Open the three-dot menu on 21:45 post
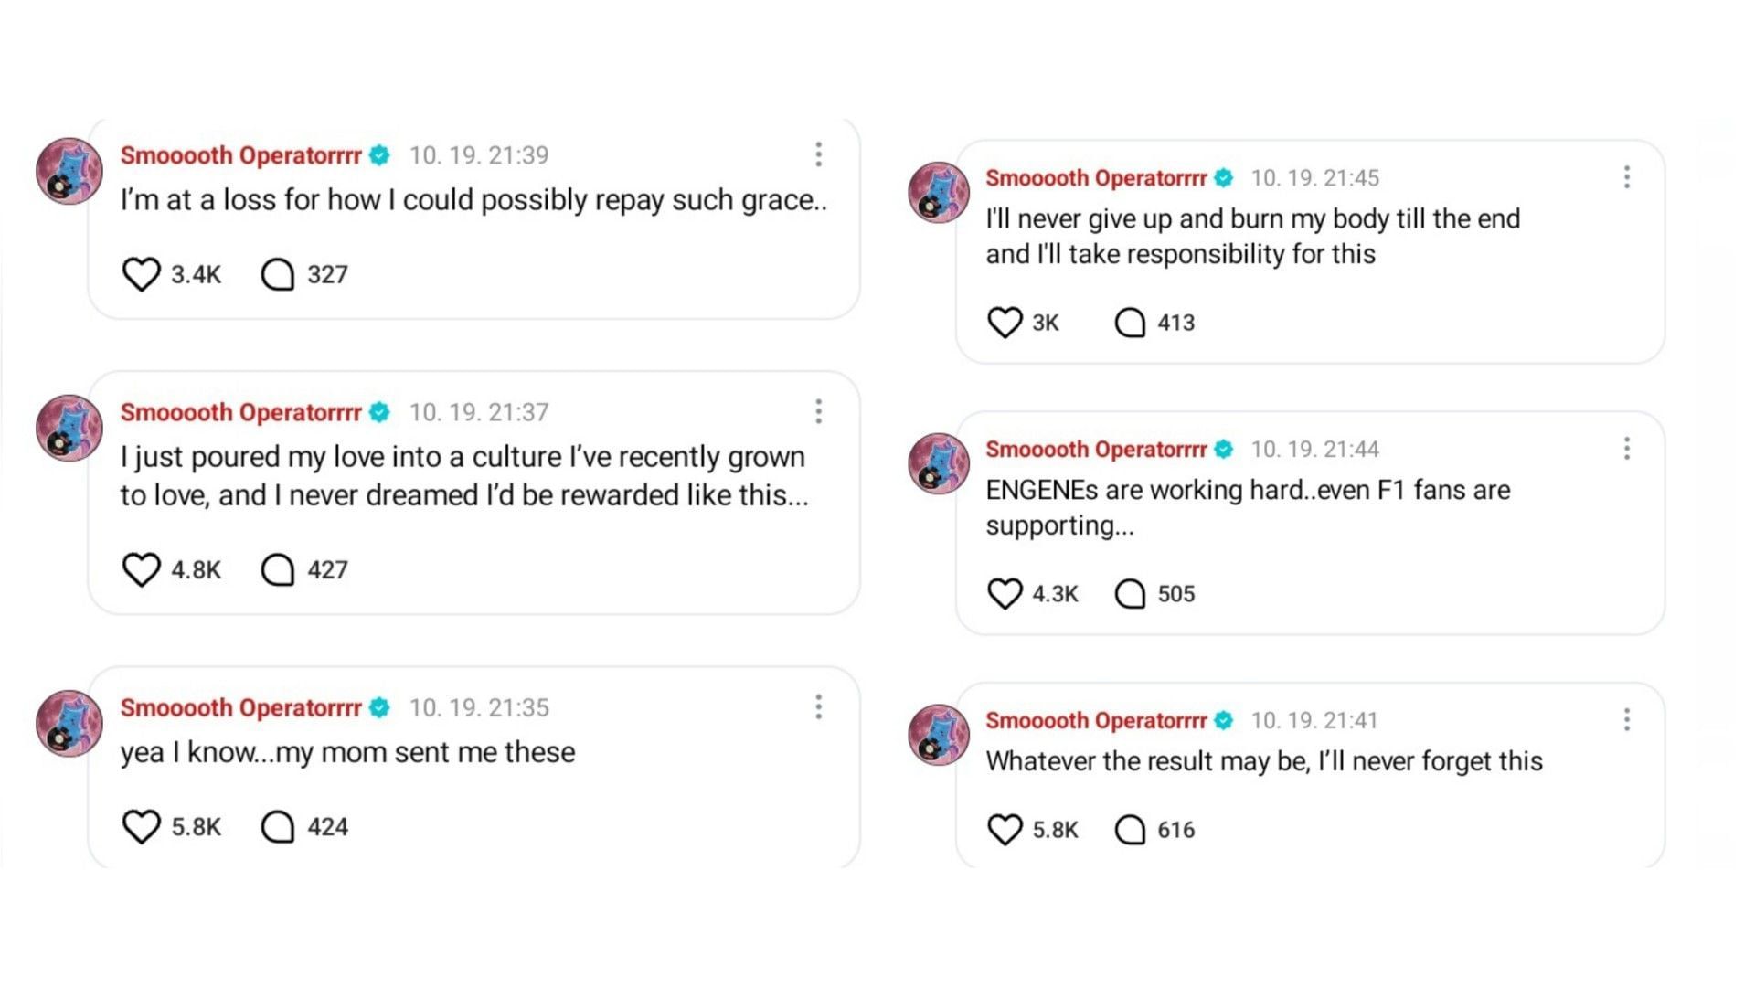This screenshot has height=987, width=1755. [1626, 177]
